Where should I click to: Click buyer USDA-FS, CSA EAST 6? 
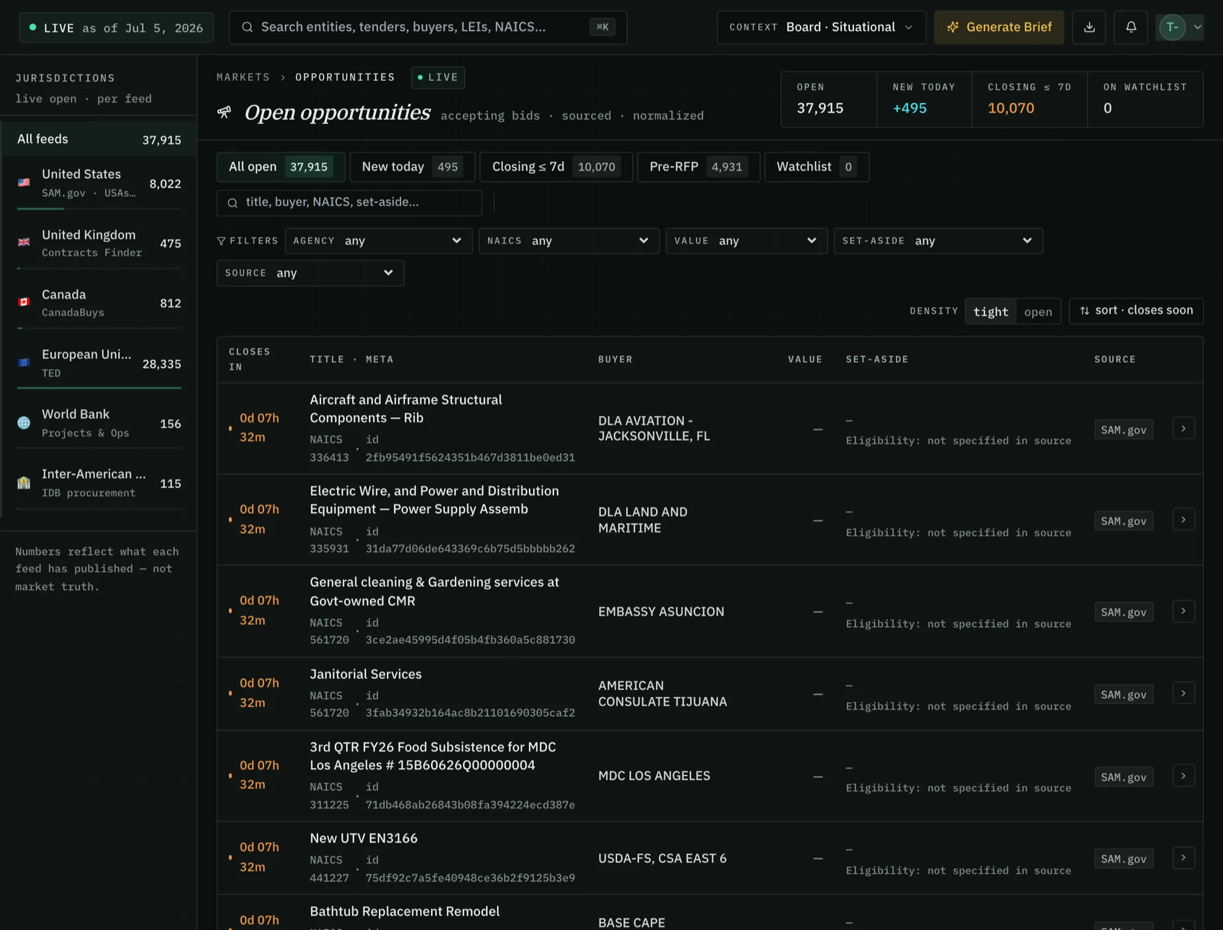pyautogui.click(x=662, y=858)
